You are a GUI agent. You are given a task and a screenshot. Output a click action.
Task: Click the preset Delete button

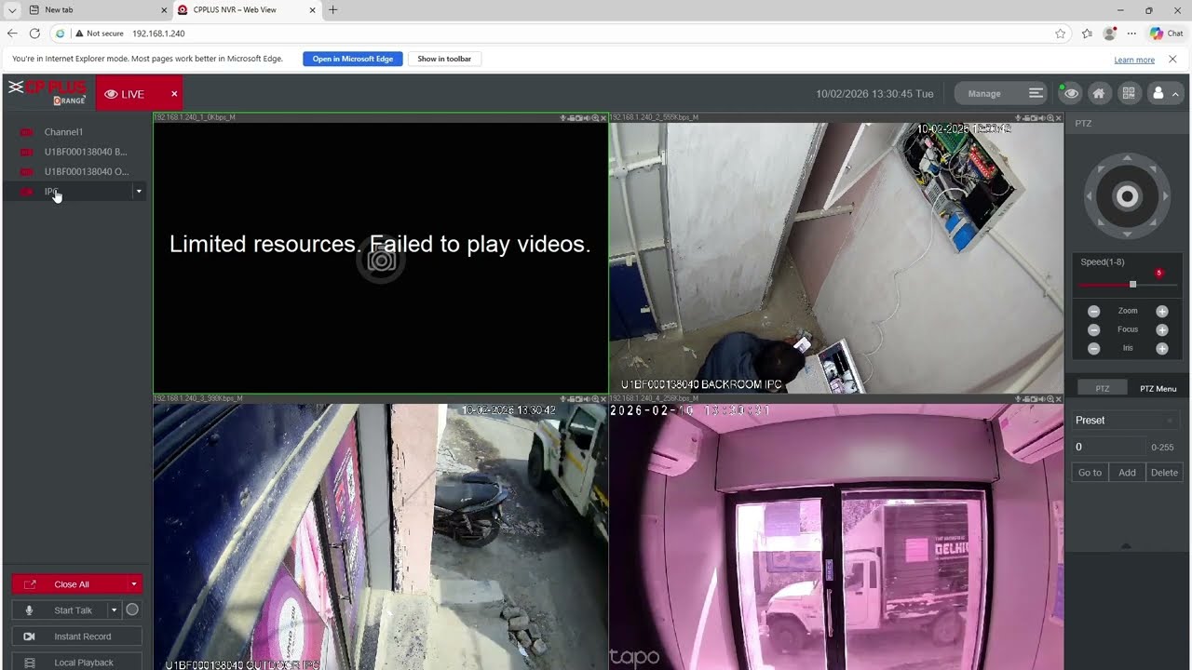coord(1164,473)
